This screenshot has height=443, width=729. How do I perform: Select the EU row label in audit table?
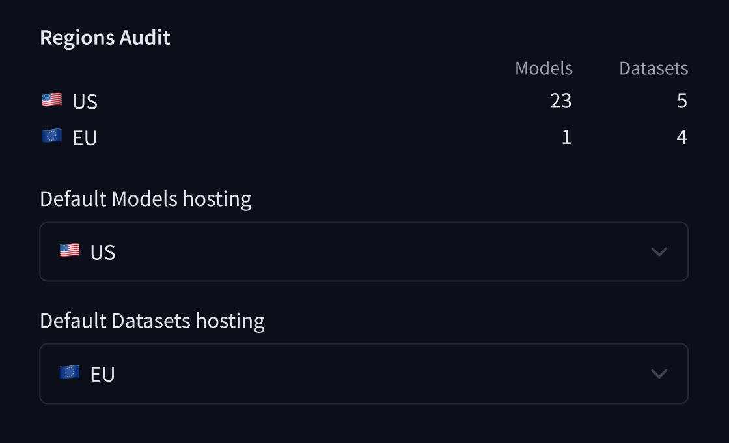tap(85, 138)
